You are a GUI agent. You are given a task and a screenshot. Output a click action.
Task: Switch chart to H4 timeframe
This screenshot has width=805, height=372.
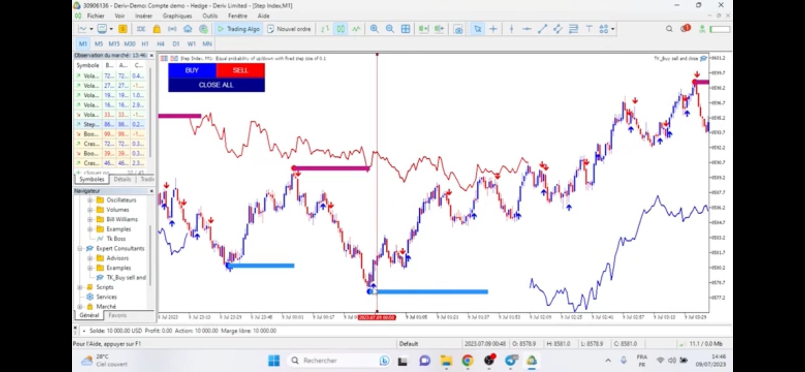coord(160,44)
